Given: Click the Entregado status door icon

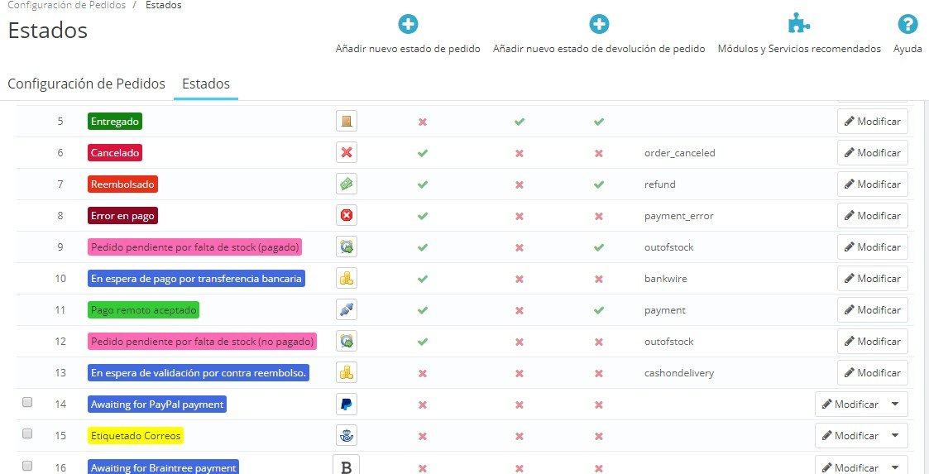Looking at the screenshot, I should 347,122.
